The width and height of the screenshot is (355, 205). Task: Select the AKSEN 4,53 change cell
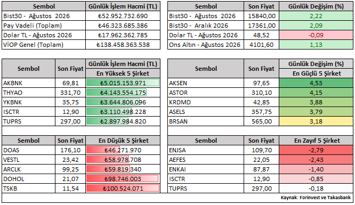[316, 83]
